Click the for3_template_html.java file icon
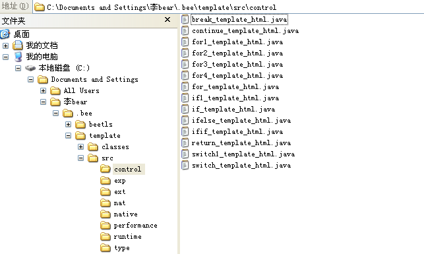Image resolution: width=424 pixels, height=254 pixels. (x=185, y=65)
